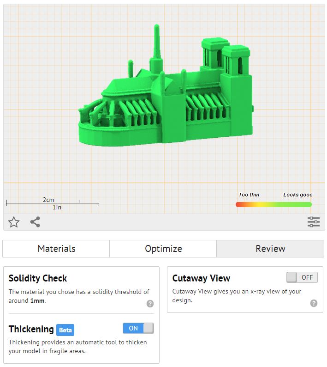Click the 'Too thin' legend label

point(249,195)
